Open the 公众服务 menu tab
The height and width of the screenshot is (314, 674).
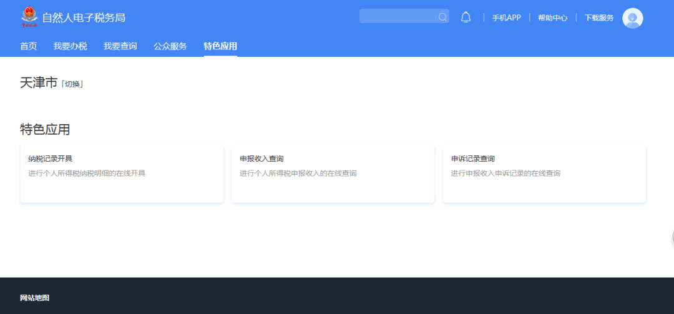click(x=170, y=46)
